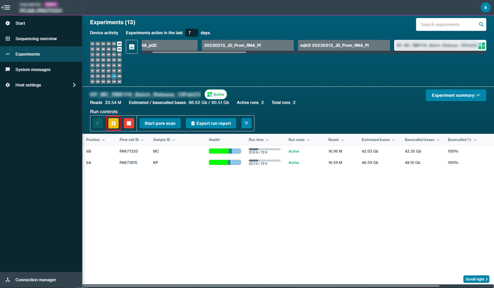This screenshot has width=494, height=288.
Task: Click the 42.03 Gb estimated bases value
Action: point(370,151)
